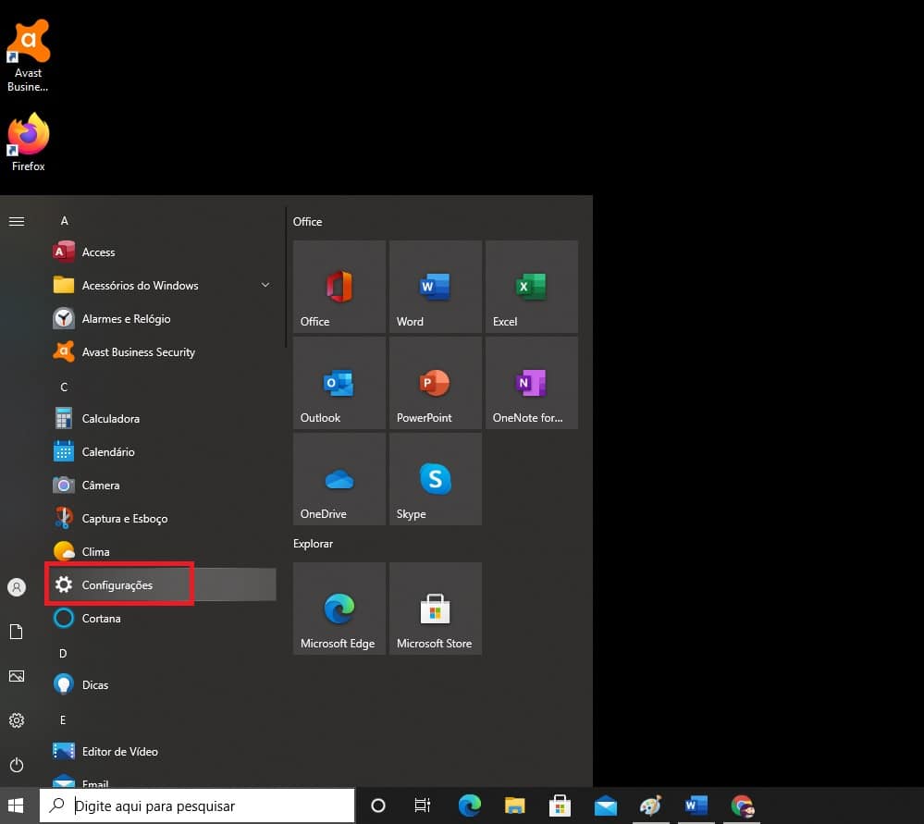This screenshot has height=824, width=924.
Task: Click the Explorar tile group title
Action: pos(313,544)
